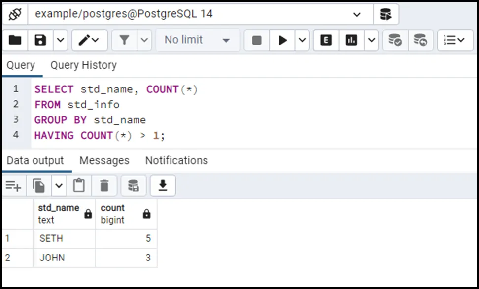
Task: Open the database connection dropdown
Action: (357, 14)
